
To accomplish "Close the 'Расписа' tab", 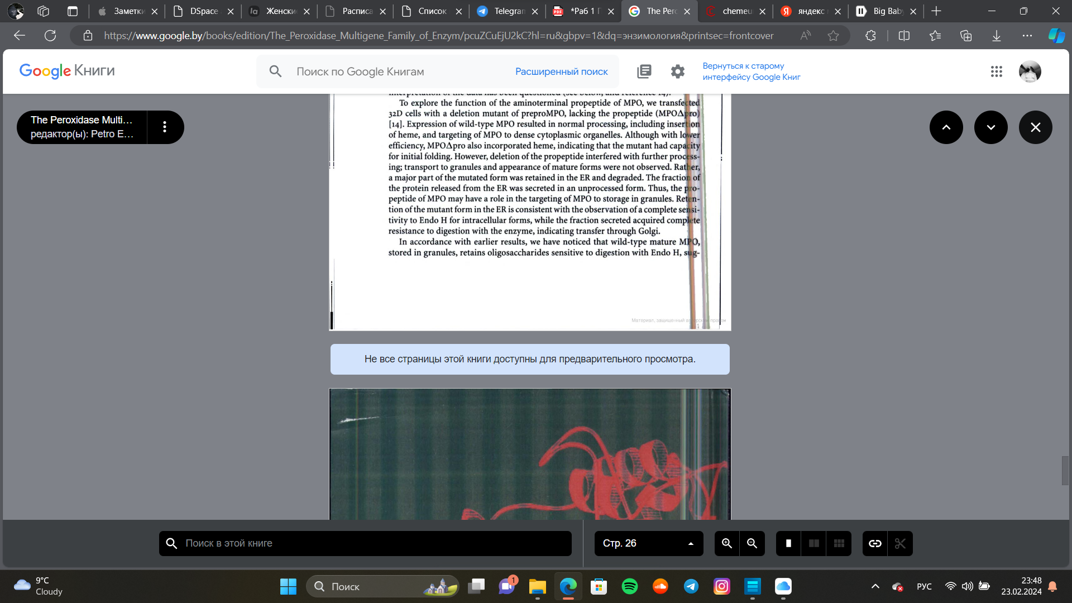I will pos(382,11).
